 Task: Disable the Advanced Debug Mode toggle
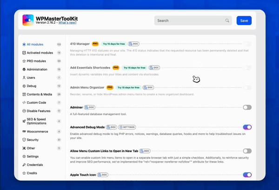tap(247, 127)
